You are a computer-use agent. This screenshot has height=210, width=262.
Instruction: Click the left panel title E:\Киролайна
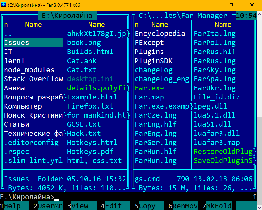[67, 16]
